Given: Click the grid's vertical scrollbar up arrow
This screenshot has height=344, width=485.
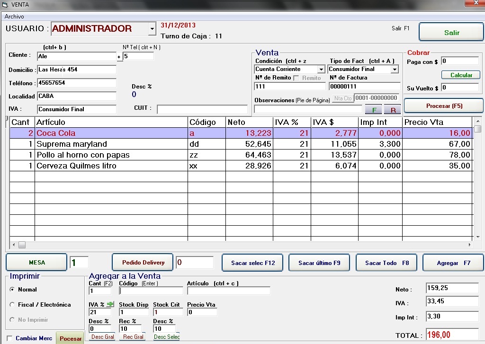Looking at the screenshot, I should click(x=478, y=121).
